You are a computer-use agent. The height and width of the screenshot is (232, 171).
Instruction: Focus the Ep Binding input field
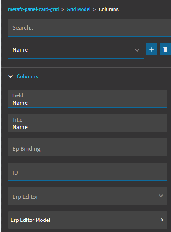[88, 147]
